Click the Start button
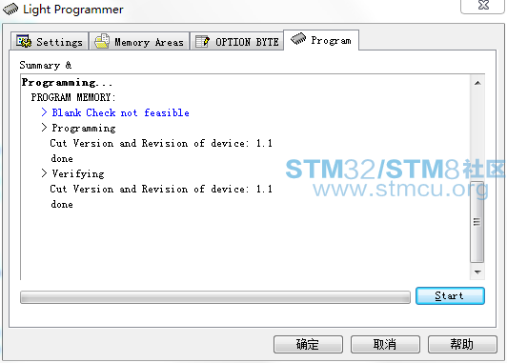Image resolution: width=507 pixels, height=363 pixels. point(450,295)
